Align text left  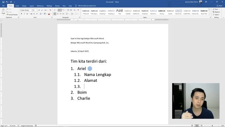point(55,14)
